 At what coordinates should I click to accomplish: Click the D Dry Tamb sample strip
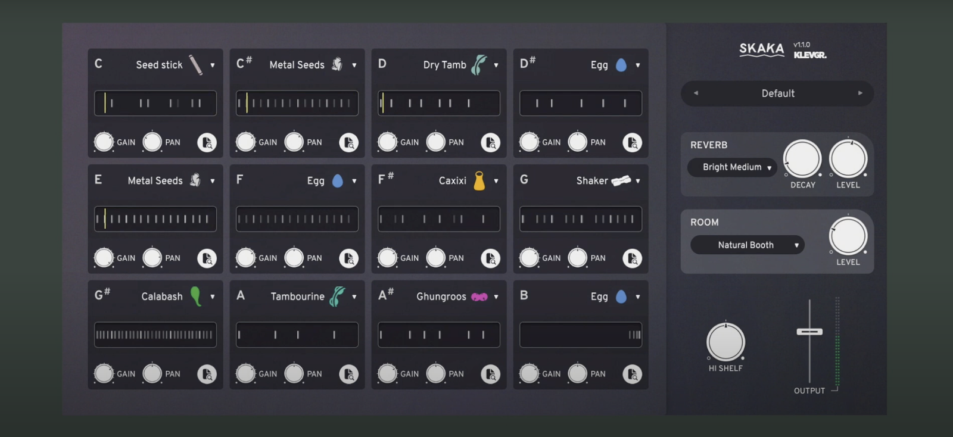click(x=439, y=103)
